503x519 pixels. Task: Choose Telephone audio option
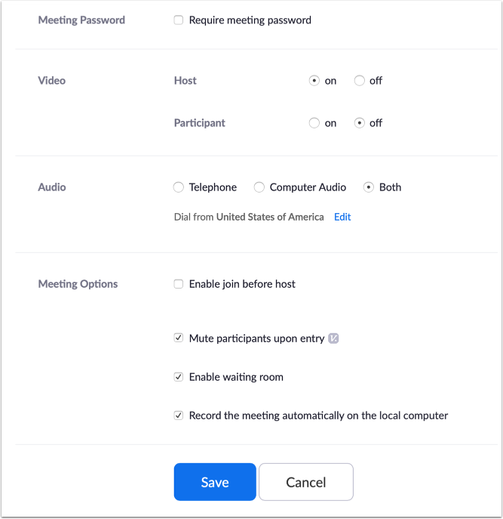pyautogui.click(x=179, y=187)
